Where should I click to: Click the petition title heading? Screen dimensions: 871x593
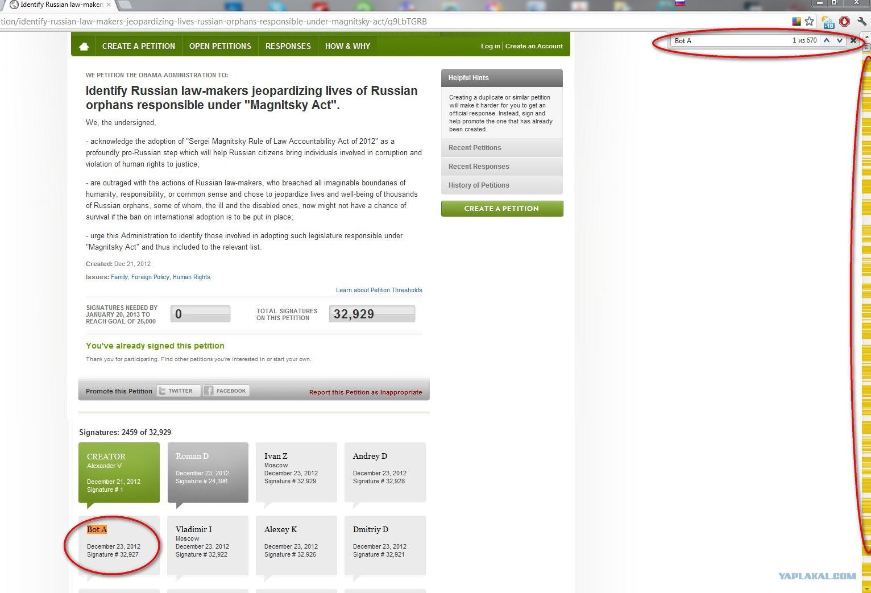(252, 98)
